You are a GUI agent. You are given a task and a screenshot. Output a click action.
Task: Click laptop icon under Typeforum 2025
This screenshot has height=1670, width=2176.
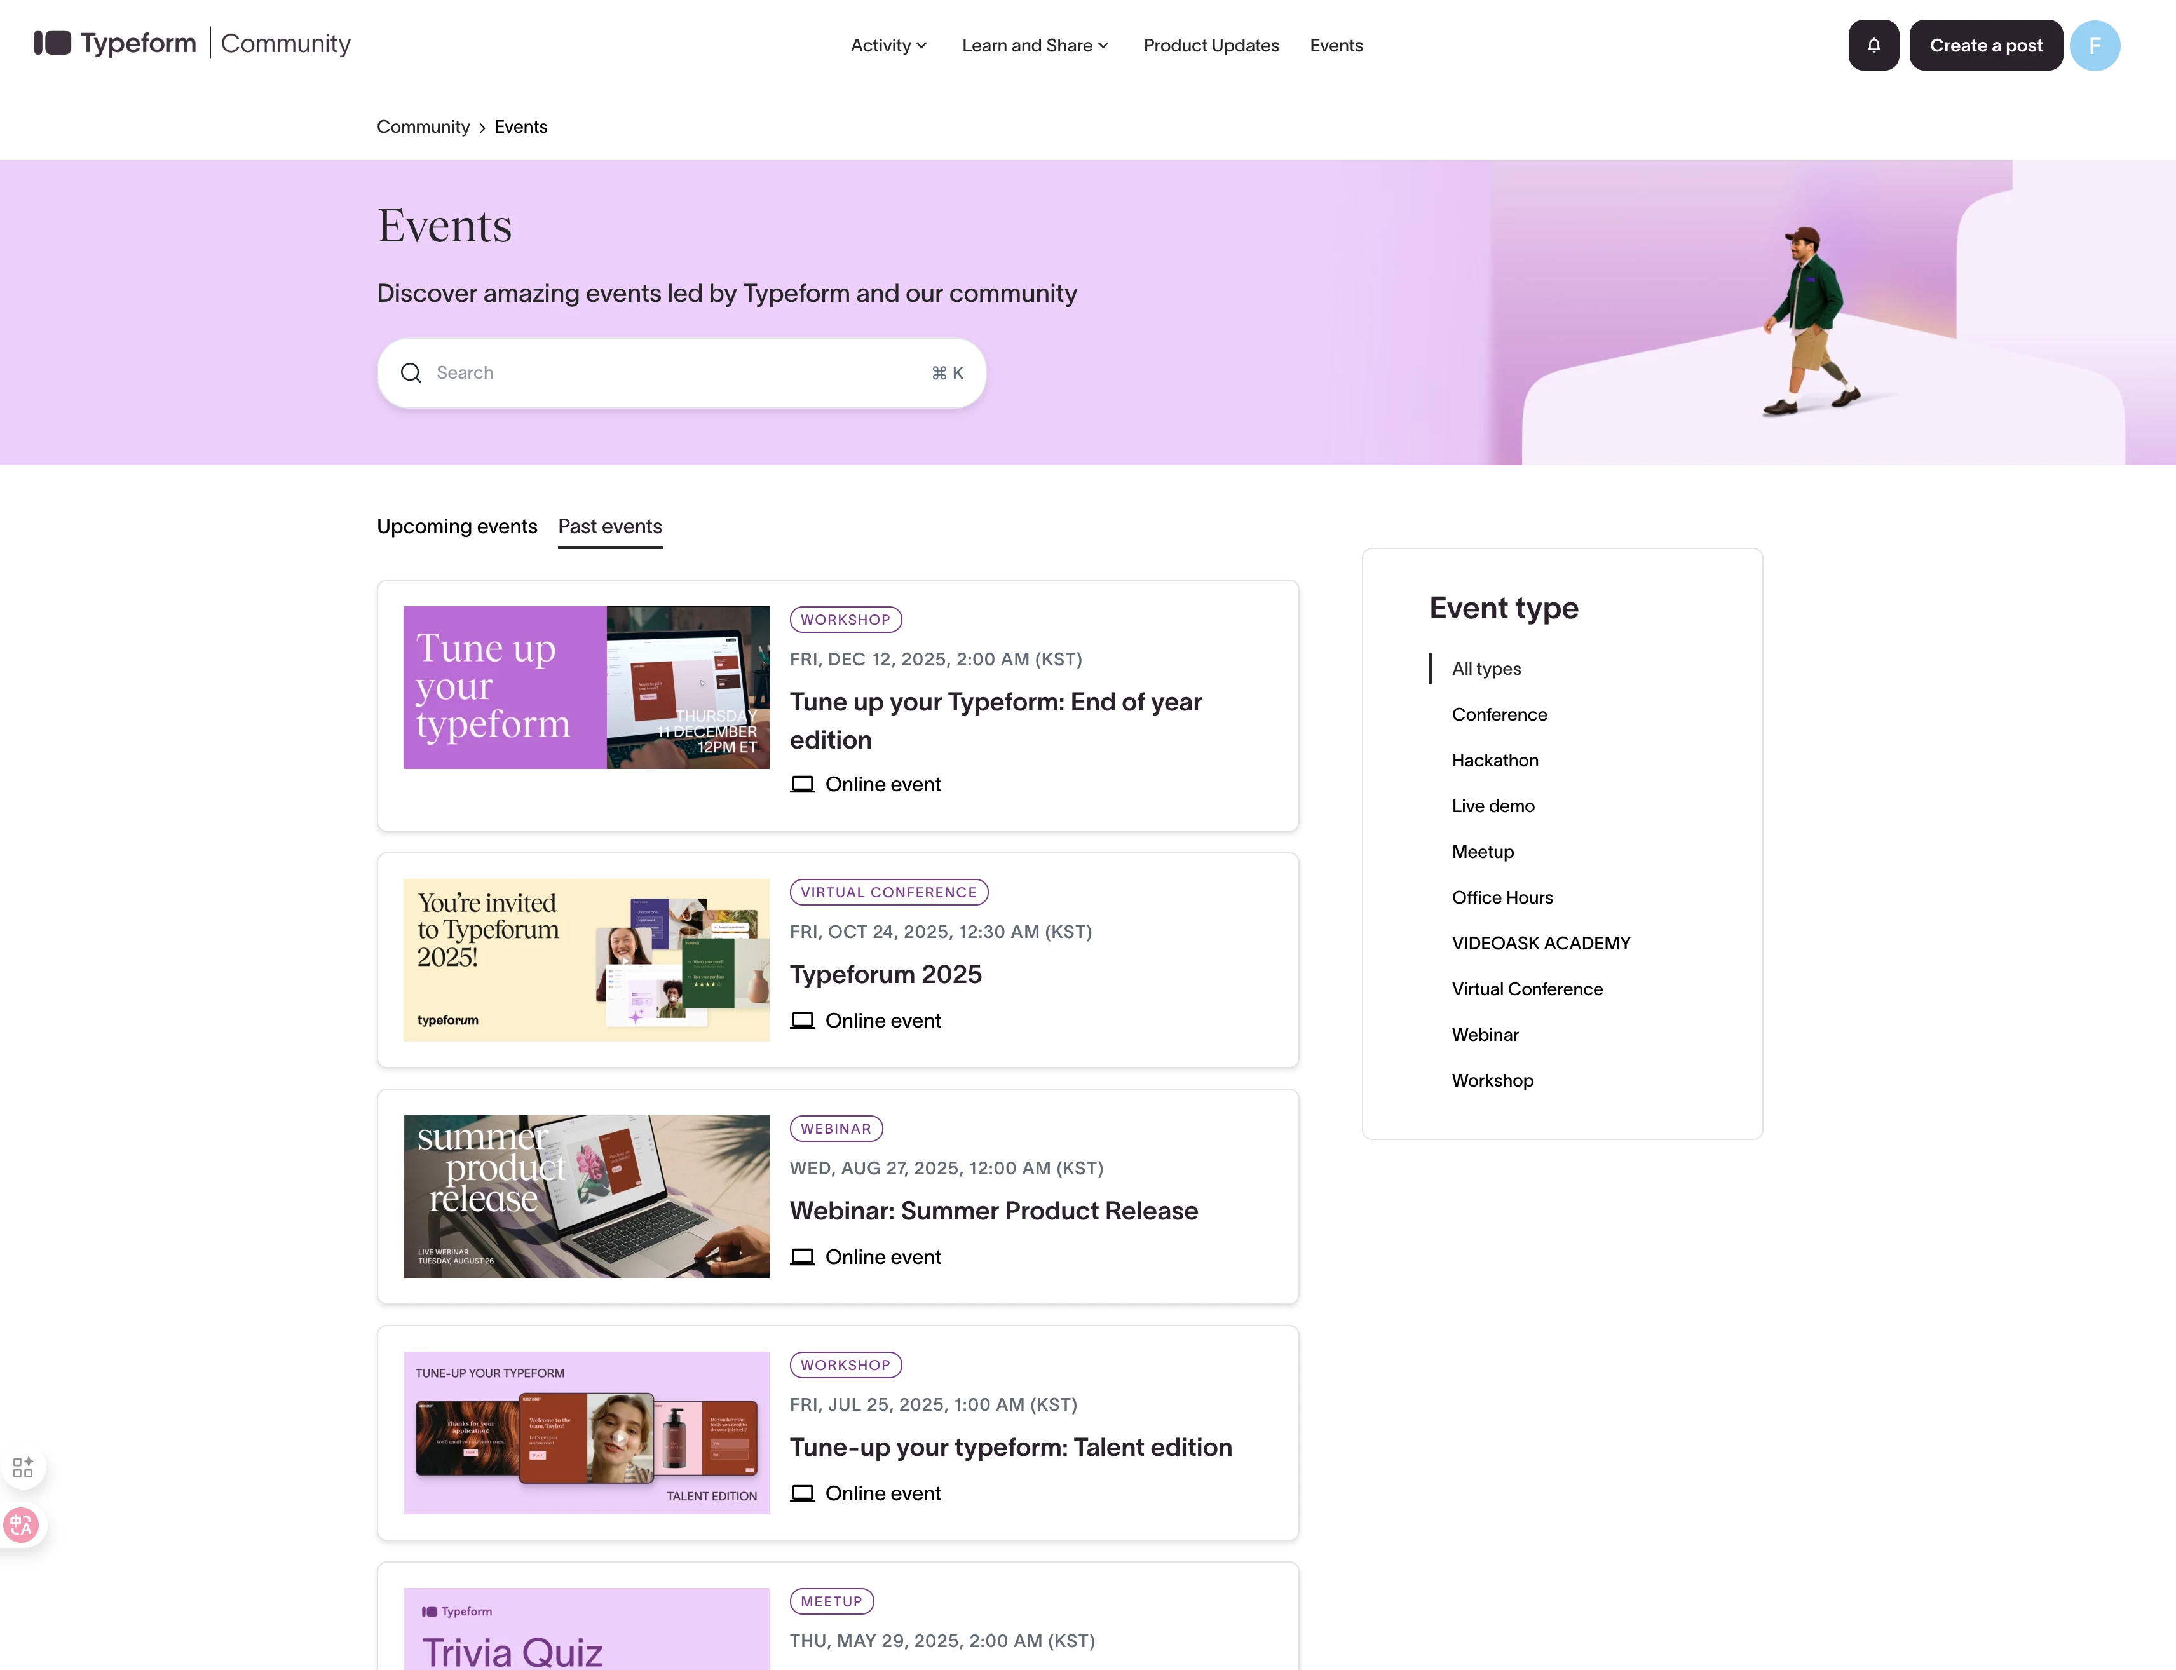pyautogui.click(x=801, y=1021)
